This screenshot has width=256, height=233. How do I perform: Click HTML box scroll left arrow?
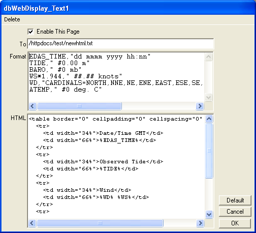(x=32, y=223)
